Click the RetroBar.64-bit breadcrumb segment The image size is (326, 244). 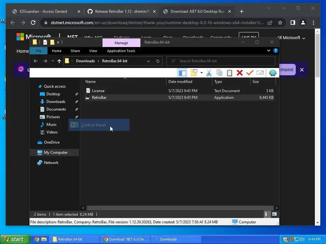coord(115,61)
